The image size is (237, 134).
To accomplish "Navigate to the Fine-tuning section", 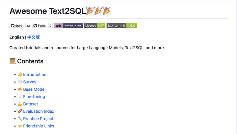I will pyautogui.click(x=34, y=97).
